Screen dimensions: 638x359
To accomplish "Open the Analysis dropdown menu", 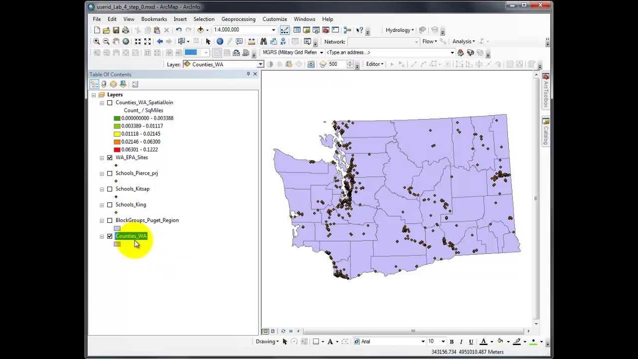I will (464, 41).
